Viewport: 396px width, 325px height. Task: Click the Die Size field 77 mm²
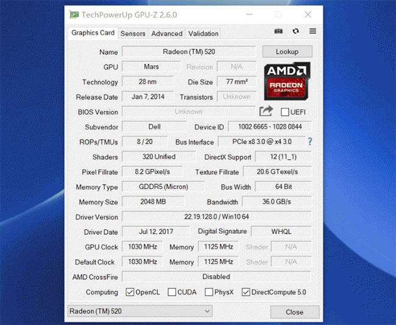(x=236, y=82)
